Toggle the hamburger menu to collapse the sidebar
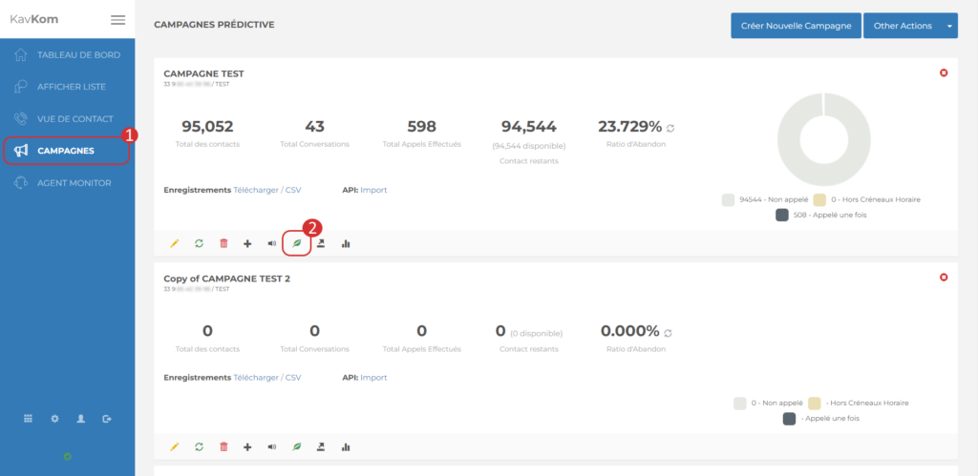Image resolution: width=978 pixels, height=476 pixels. point(117,19)
